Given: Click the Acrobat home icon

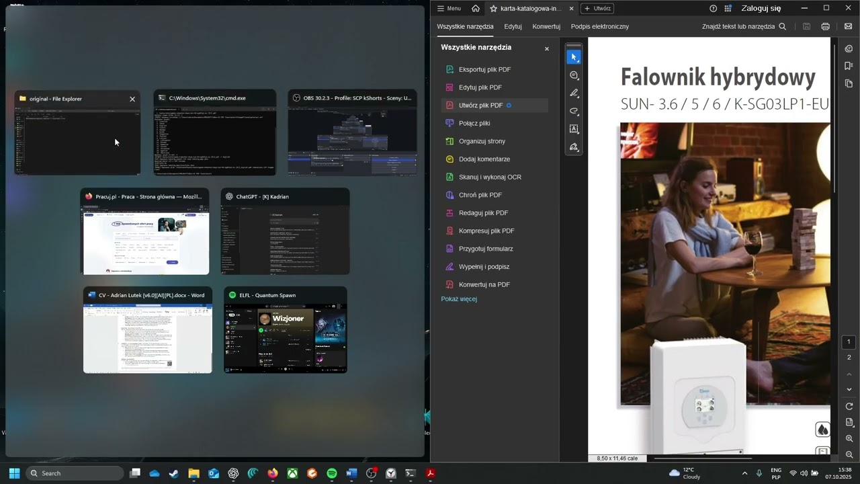Looking at the screenshot, I should [476, 8].
